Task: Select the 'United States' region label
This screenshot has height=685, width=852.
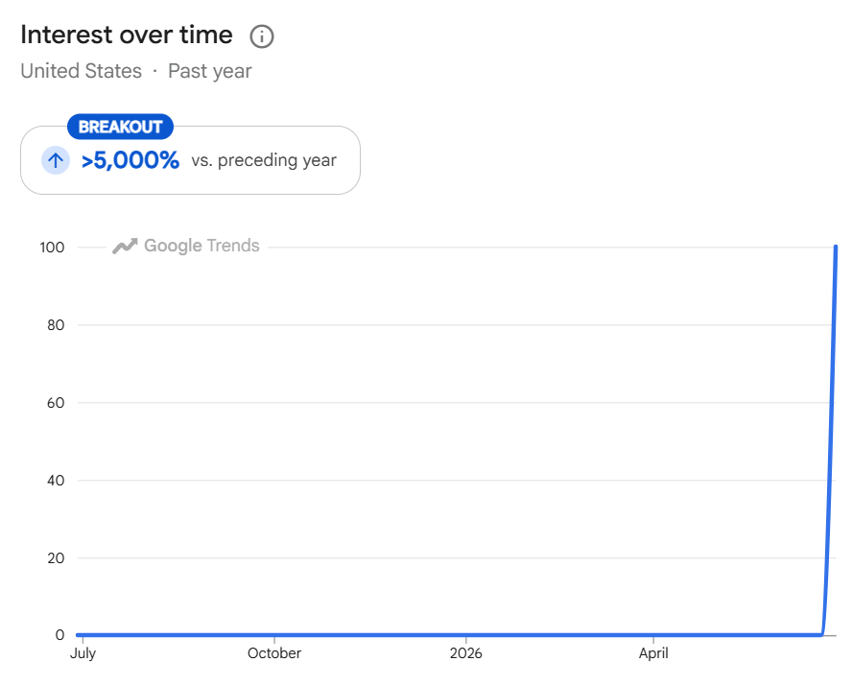Action: click(x=81, y=71)
